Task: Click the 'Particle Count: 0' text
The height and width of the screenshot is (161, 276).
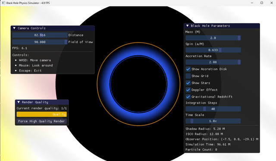Action: pos(201,149)
